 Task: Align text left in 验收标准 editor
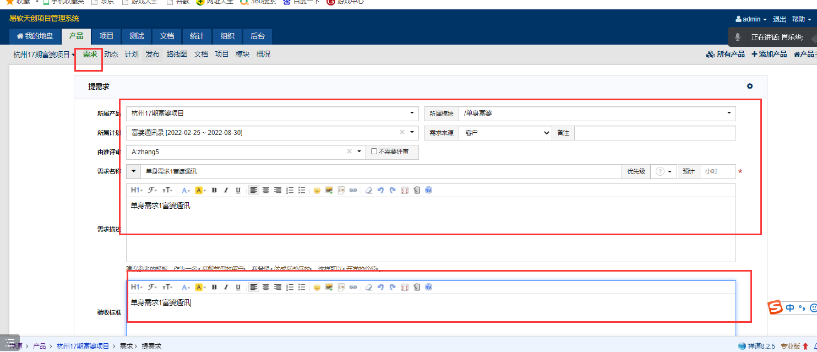[254, 287]
